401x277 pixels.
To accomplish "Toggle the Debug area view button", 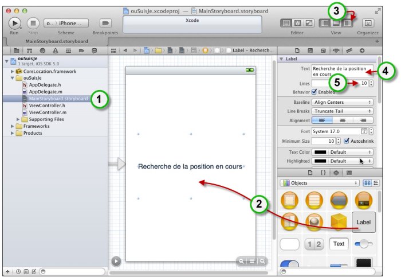I will tap(336, 24).
